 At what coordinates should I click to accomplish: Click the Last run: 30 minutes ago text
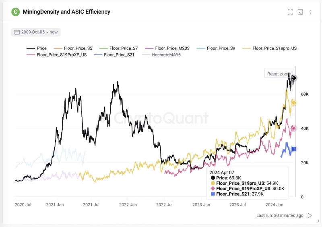pos(280,216)
